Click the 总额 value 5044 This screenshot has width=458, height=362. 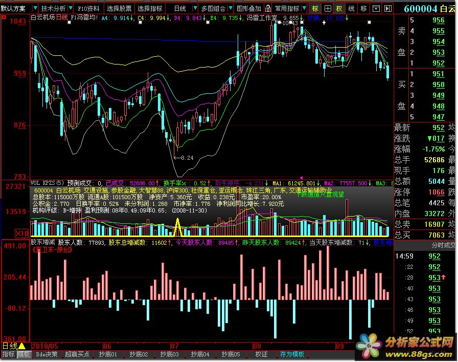(437, 181)
